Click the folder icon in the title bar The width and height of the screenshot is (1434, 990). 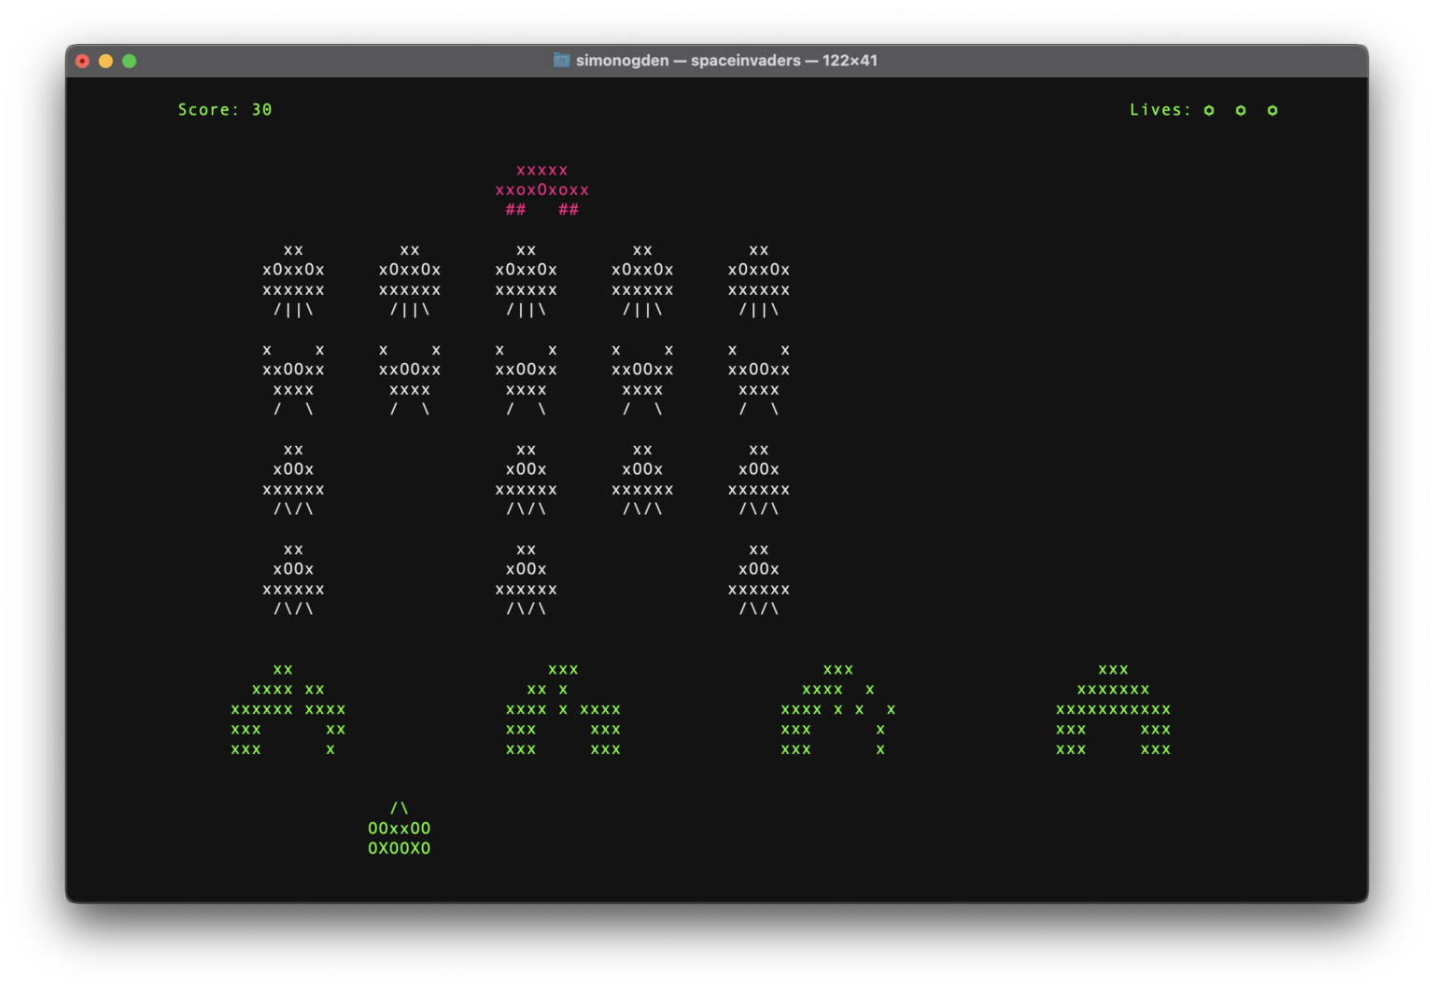click(x=561, y=60)
